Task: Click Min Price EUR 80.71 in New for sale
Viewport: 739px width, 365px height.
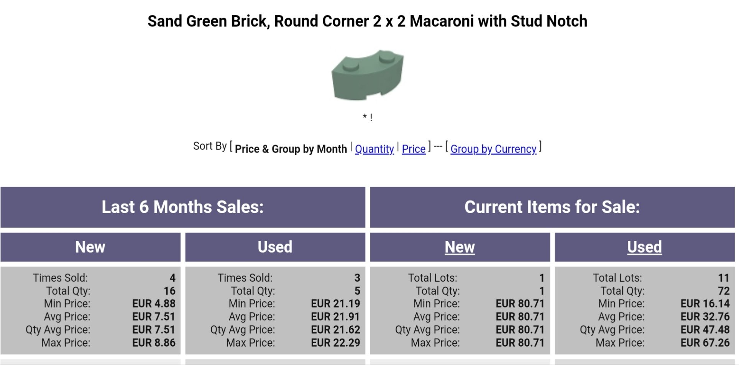Action: 520,304
